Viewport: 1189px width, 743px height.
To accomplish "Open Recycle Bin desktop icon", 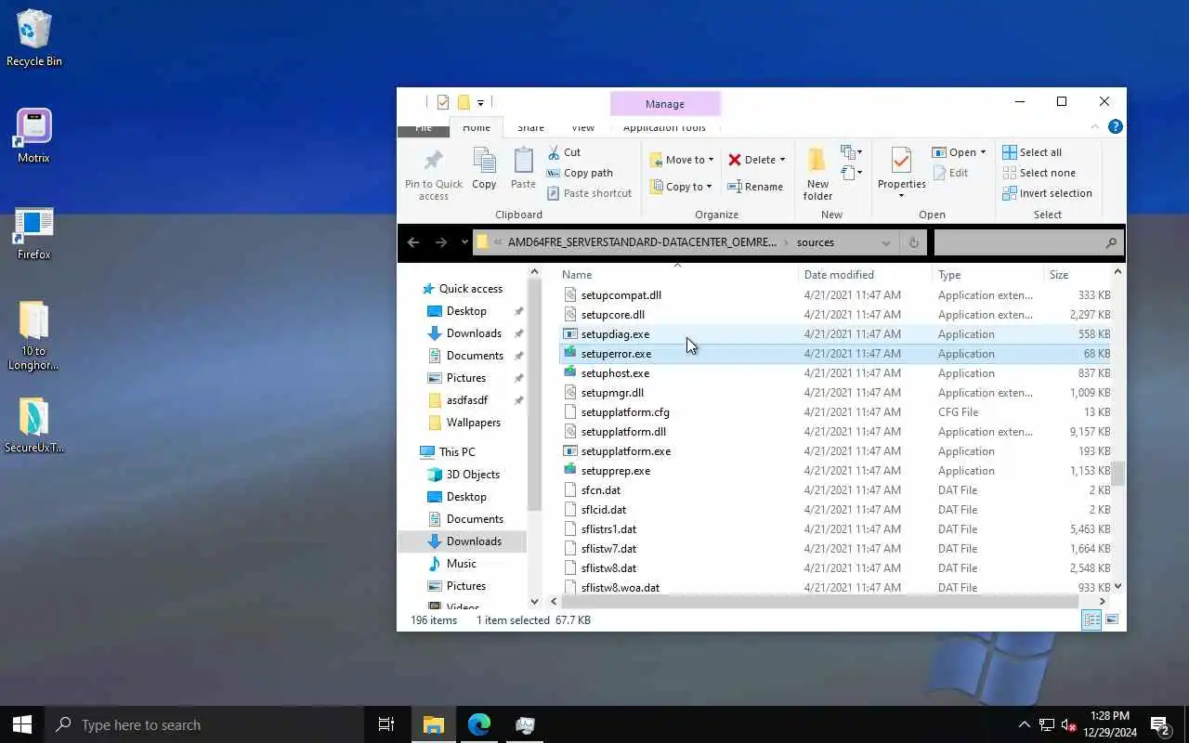I will pyautogui.click(x=33, y=38).
